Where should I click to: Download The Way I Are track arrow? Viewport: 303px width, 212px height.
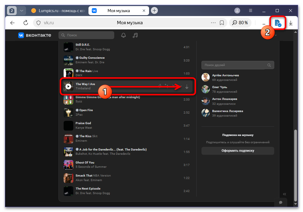pyautogui.click(x=187, y=87)
